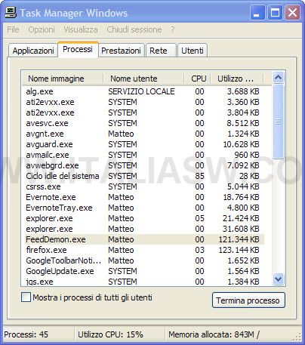Switch to the Applicazioni tab
Viewport: 305px width, 345px height.
pos(33,51)
